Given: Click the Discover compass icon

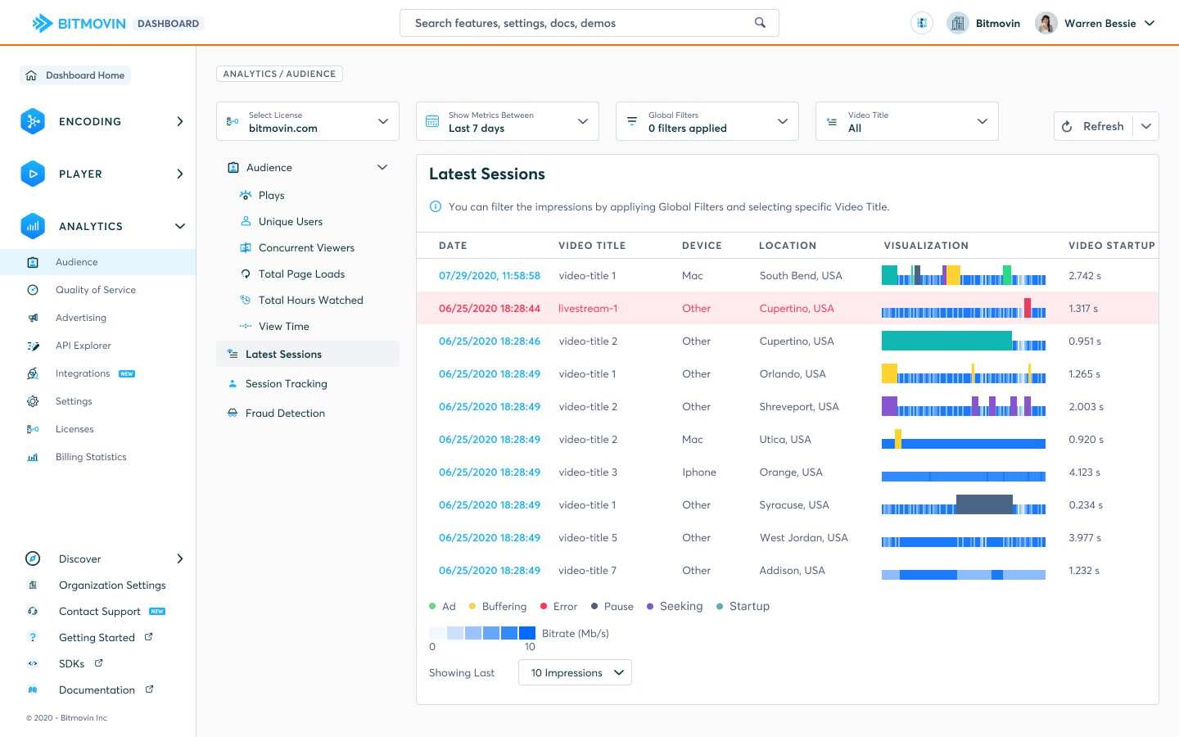Looking at the screenshot, I should pyautogui.click(x=33, y=558).
